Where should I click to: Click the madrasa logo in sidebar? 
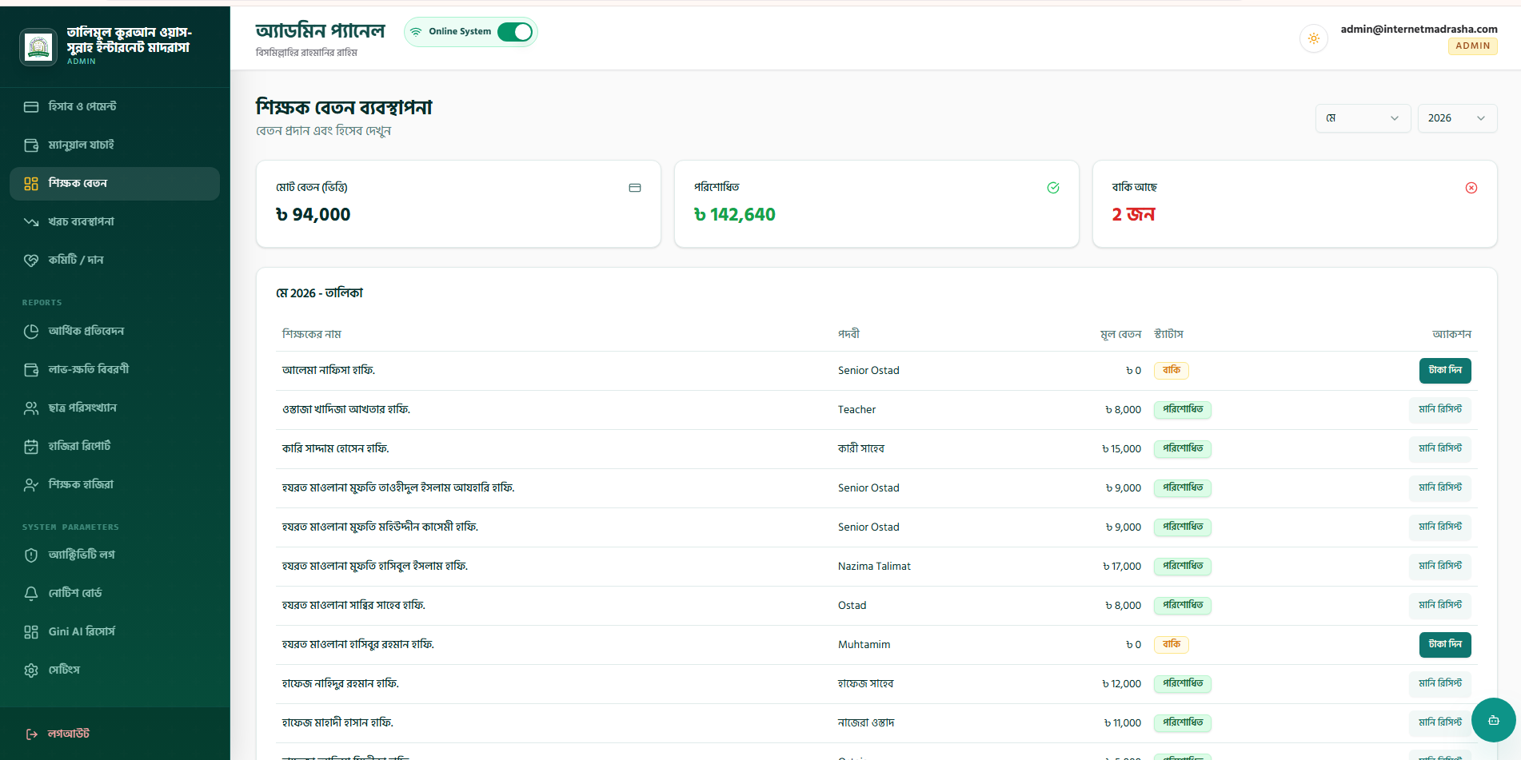38,47
